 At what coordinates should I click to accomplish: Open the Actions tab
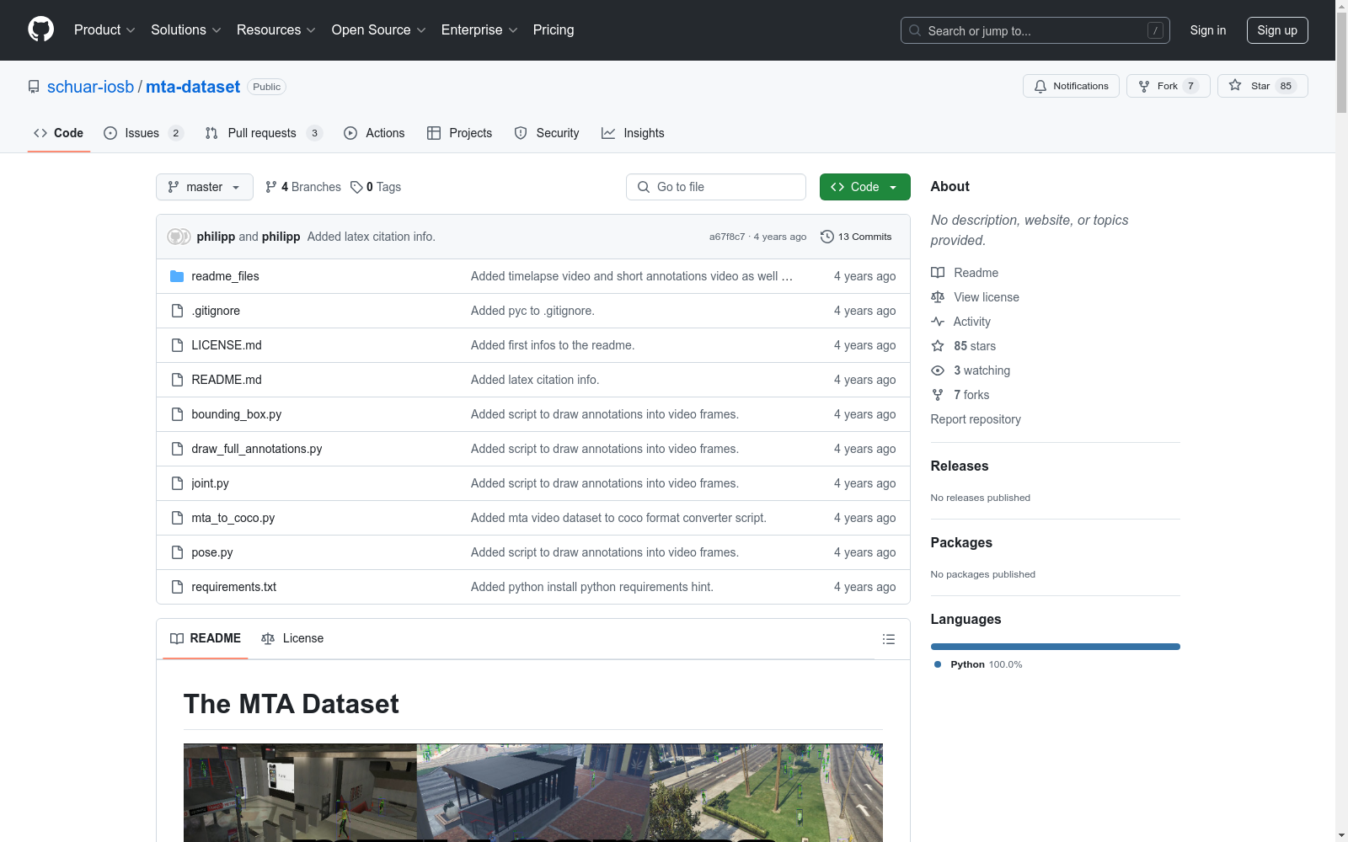[x=374, y=133]
